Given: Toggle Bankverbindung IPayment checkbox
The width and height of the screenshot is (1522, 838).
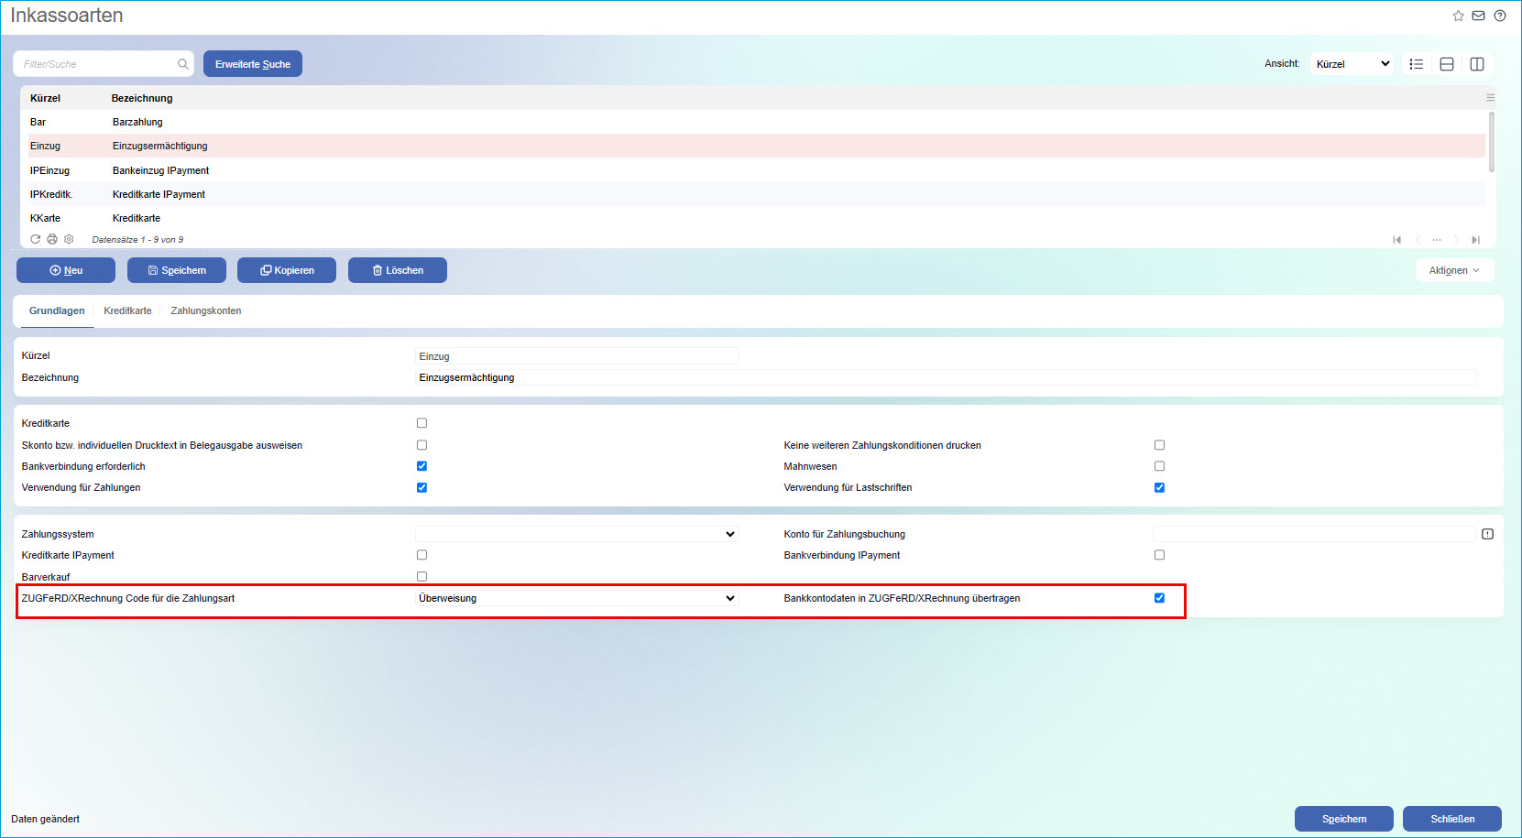Looking at the screenshot, I should coord(1159,555).
